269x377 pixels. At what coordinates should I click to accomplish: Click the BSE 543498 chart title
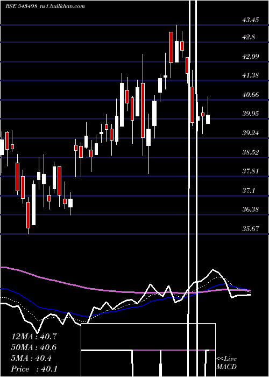point(22,6)
